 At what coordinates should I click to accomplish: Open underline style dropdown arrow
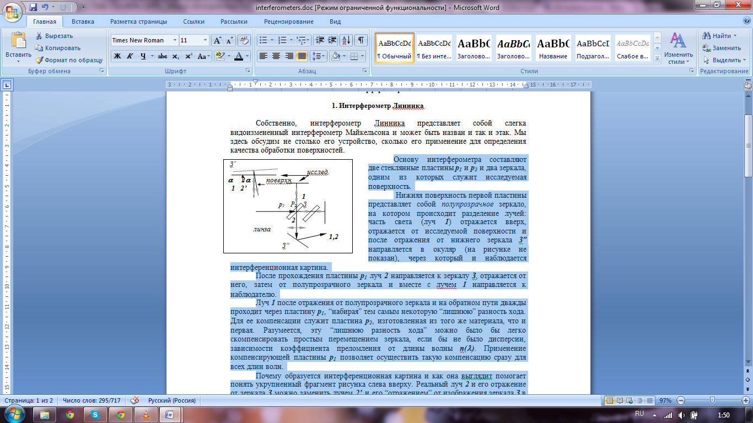tap(152, 56)
